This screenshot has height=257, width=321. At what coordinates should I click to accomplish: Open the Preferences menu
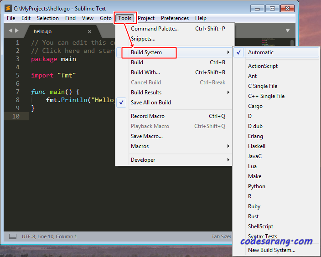[x=175, y=18]
